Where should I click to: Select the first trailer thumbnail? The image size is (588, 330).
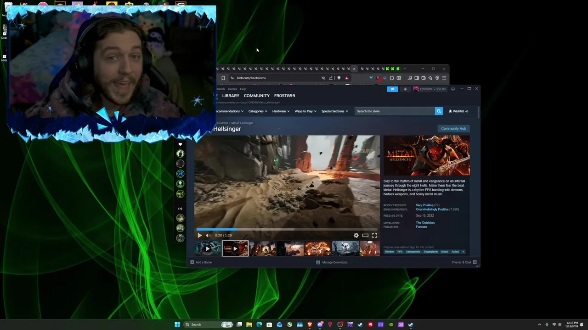click(208, 248)
